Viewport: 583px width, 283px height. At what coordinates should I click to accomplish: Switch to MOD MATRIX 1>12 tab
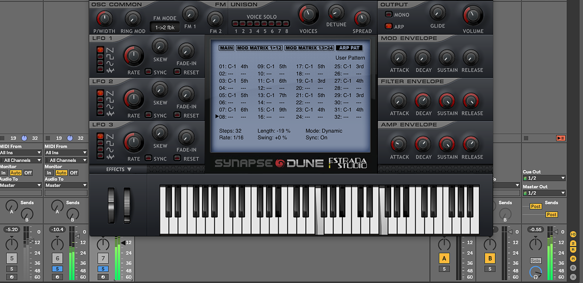click(x=260, y=48)
